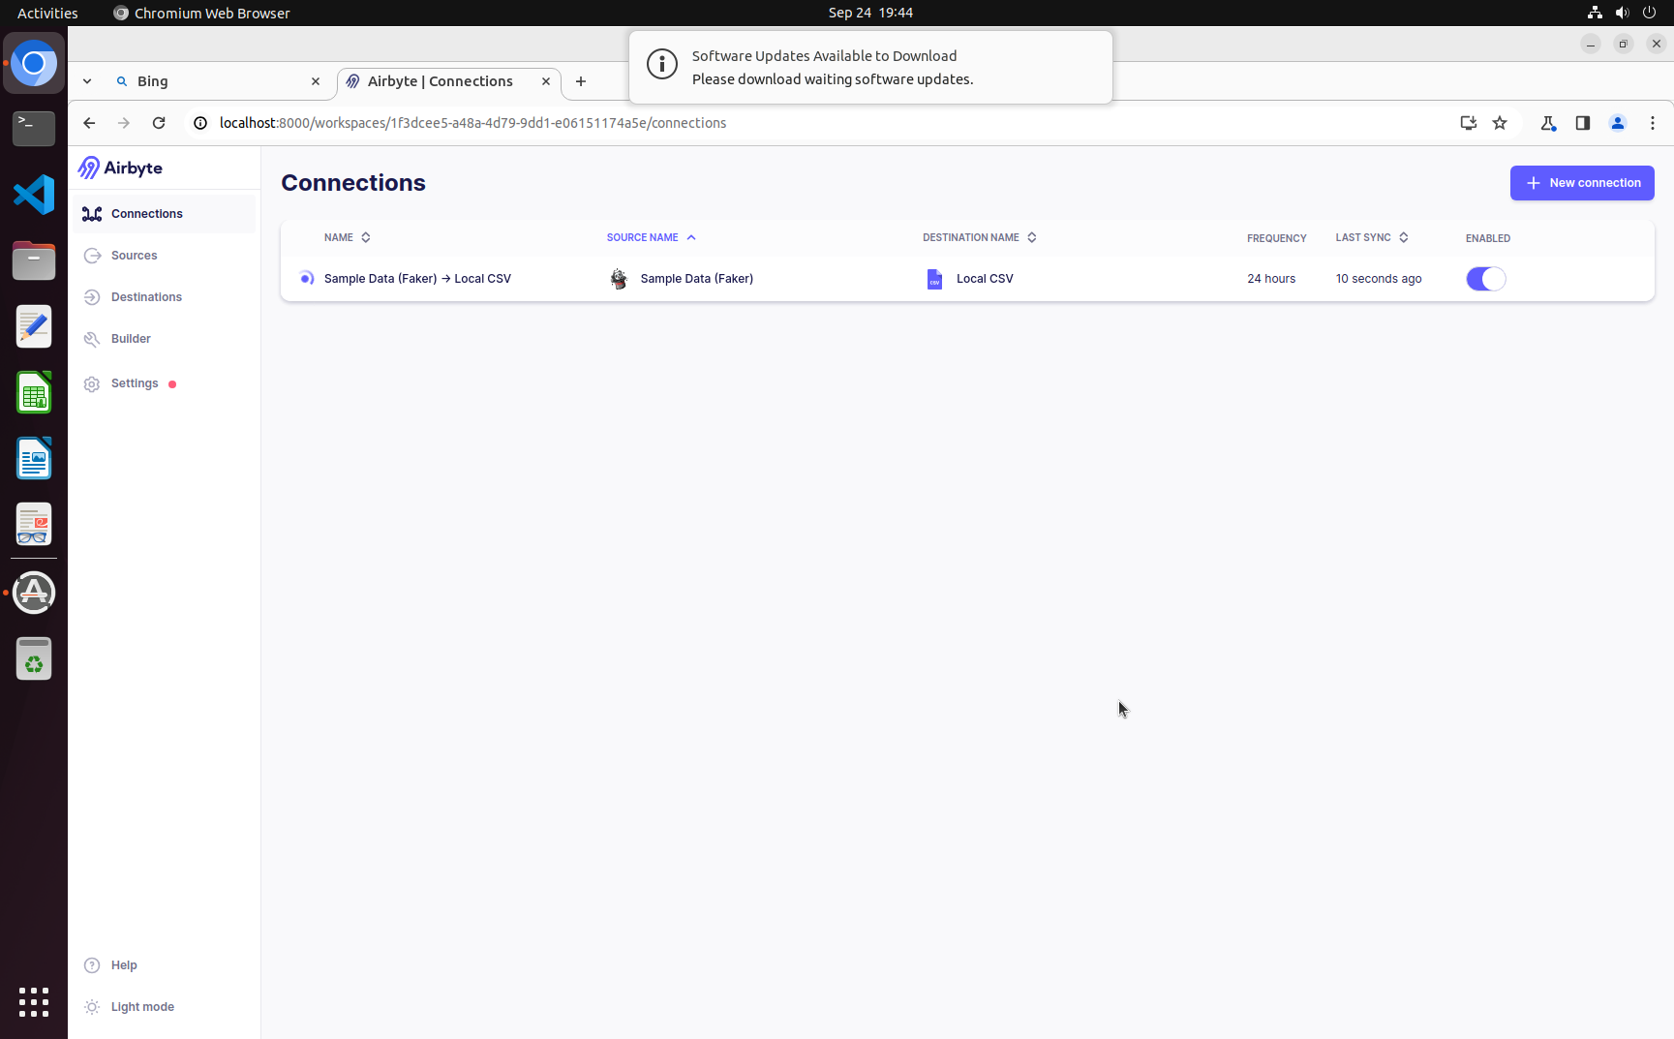
Task: Expand the tab search dropdown
Action: point(87,81)
